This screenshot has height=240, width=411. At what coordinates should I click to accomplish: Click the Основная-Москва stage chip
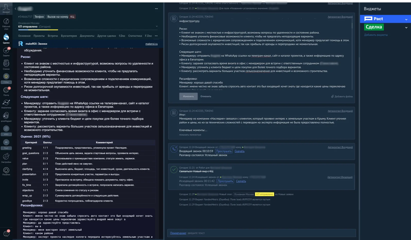pyautogui.click(x=244, y=194)
